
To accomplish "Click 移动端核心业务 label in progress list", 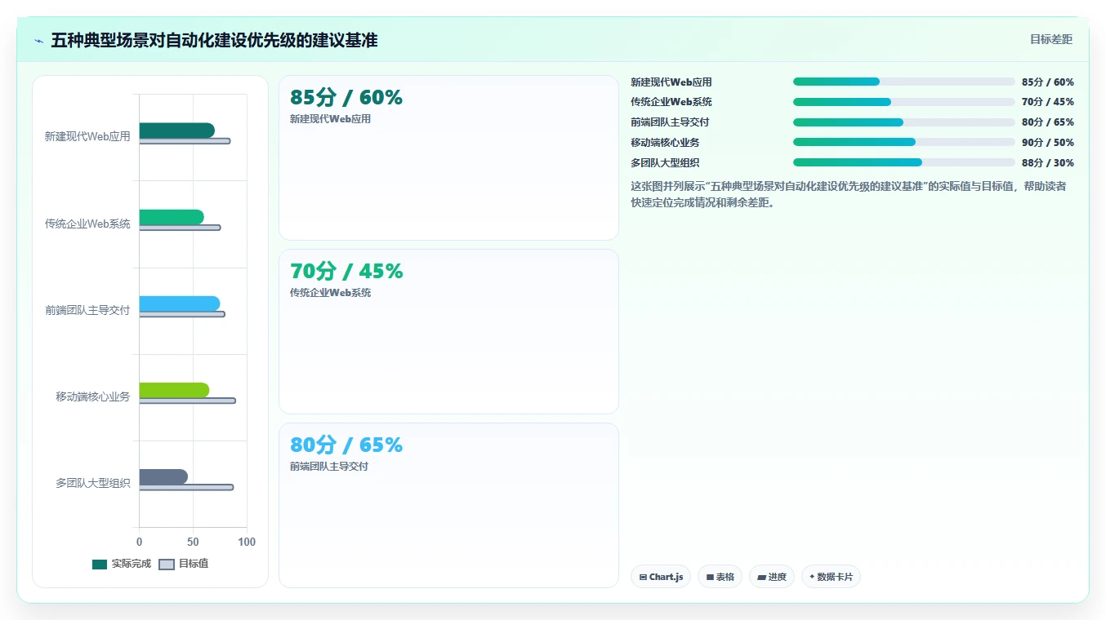I will click(x=665, y=143).
